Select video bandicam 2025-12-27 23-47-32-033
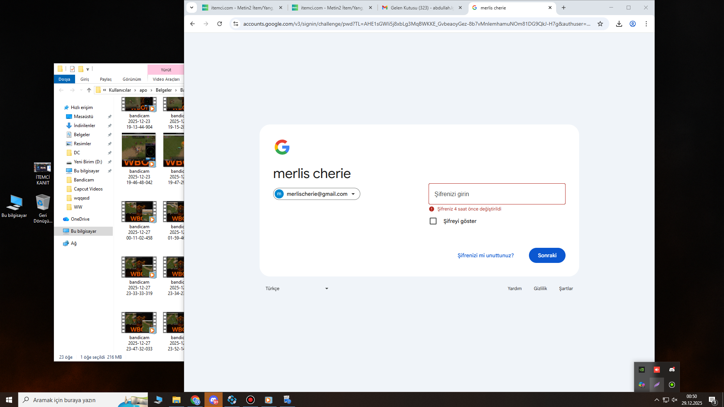Image resolution: width=724 pixels, height=407 pixels. pos(139,332)
